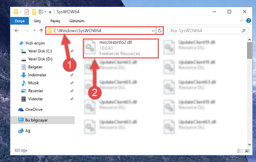Open the Properties quick access toolbar icon

click(26, 12)
